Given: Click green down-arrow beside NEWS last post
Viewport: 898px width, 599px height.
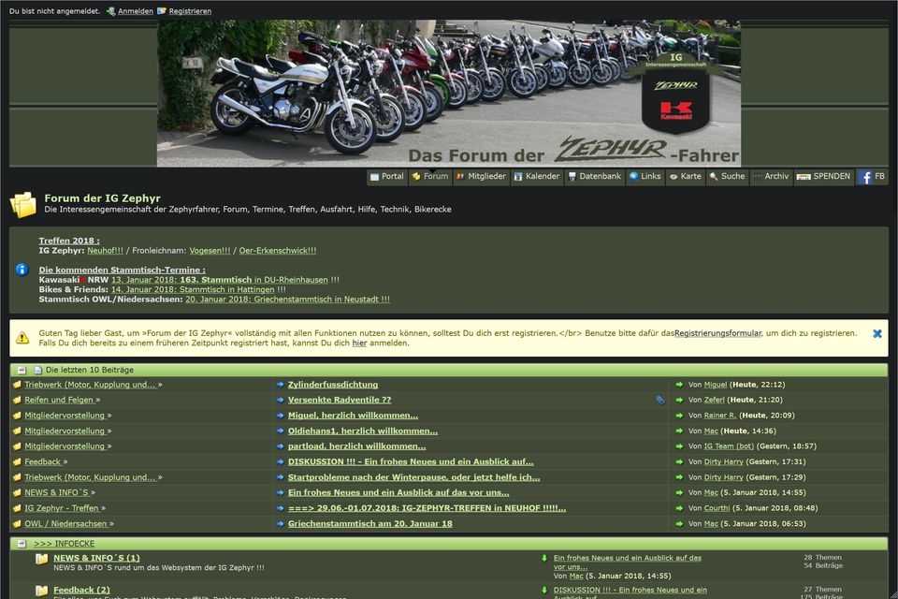Looking at the screenshot, I should pyautogui.click(x=544, y=558).
